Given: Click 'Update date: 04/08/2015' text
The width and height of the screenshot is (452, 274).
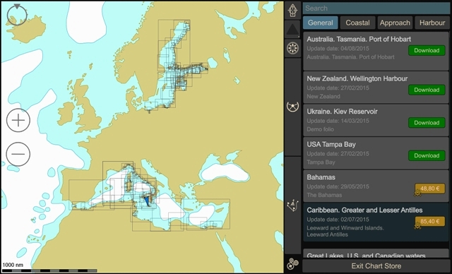Looking at the screenshot, I should coord(338,49).
